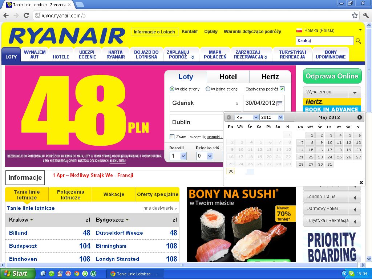
Task: Bookmark this page with the star icon
Action: [x=355, y=16]
